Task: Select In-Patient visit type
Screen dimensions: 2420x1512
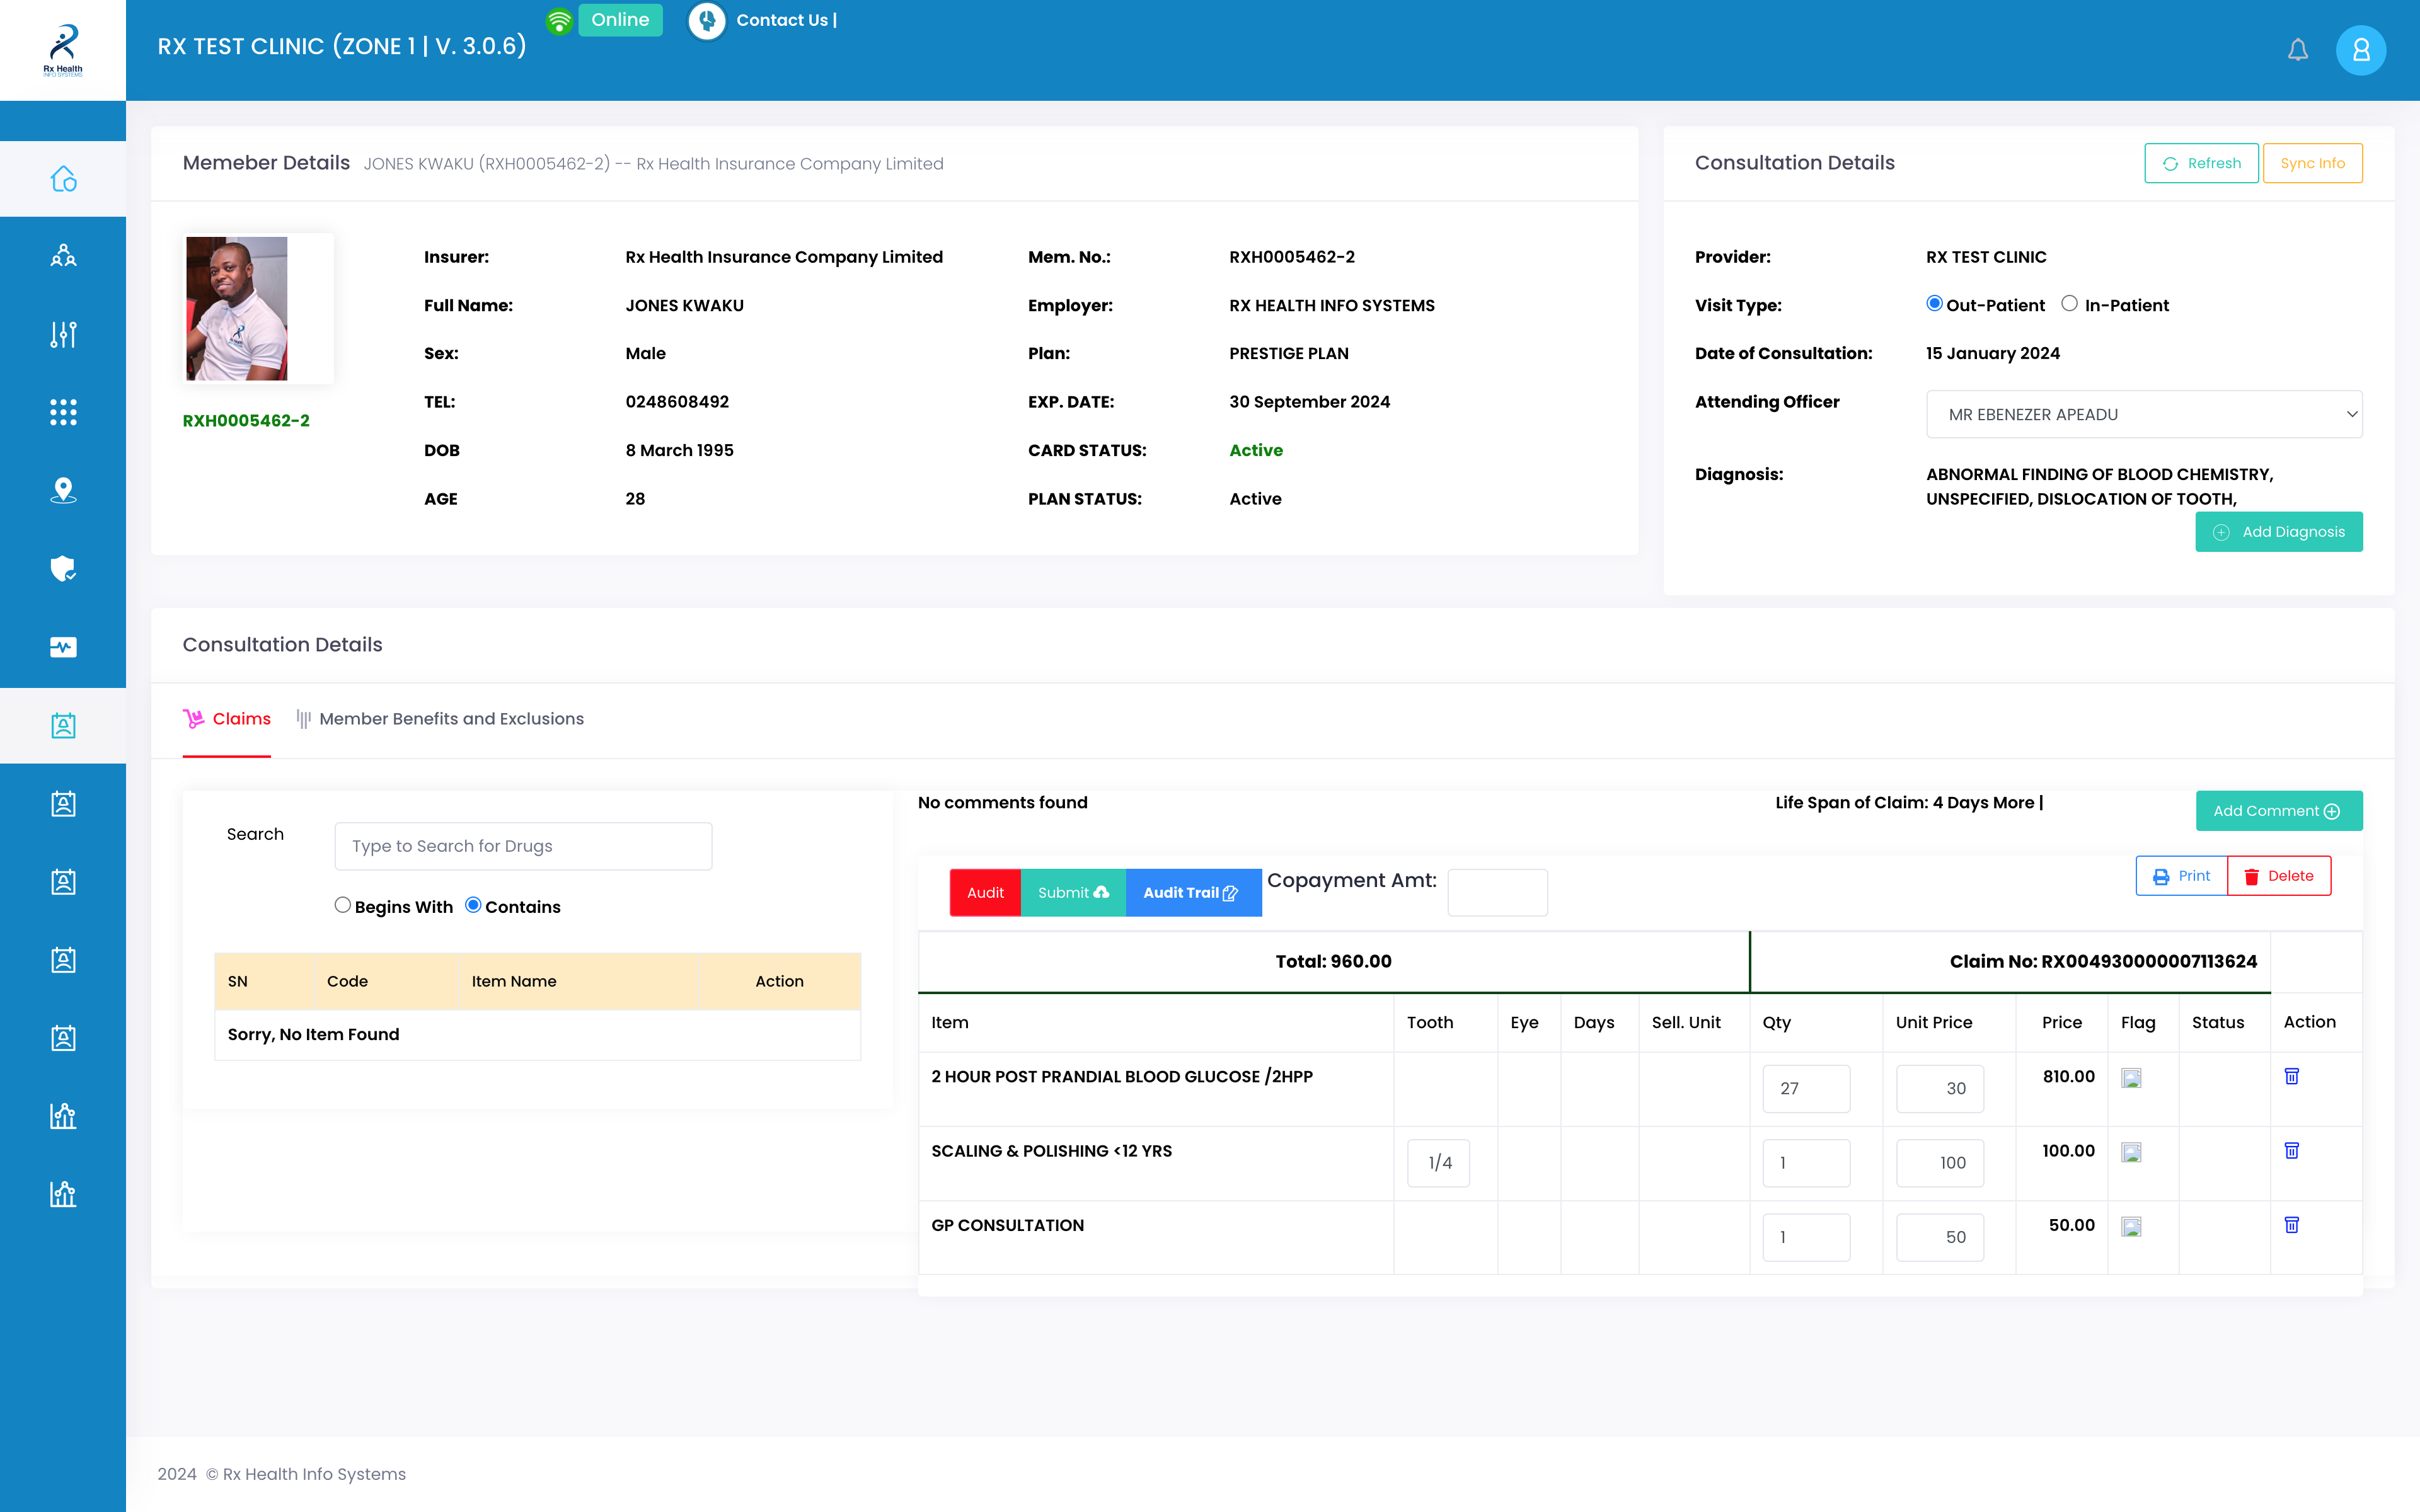Action: click(x=2069, y=304)
